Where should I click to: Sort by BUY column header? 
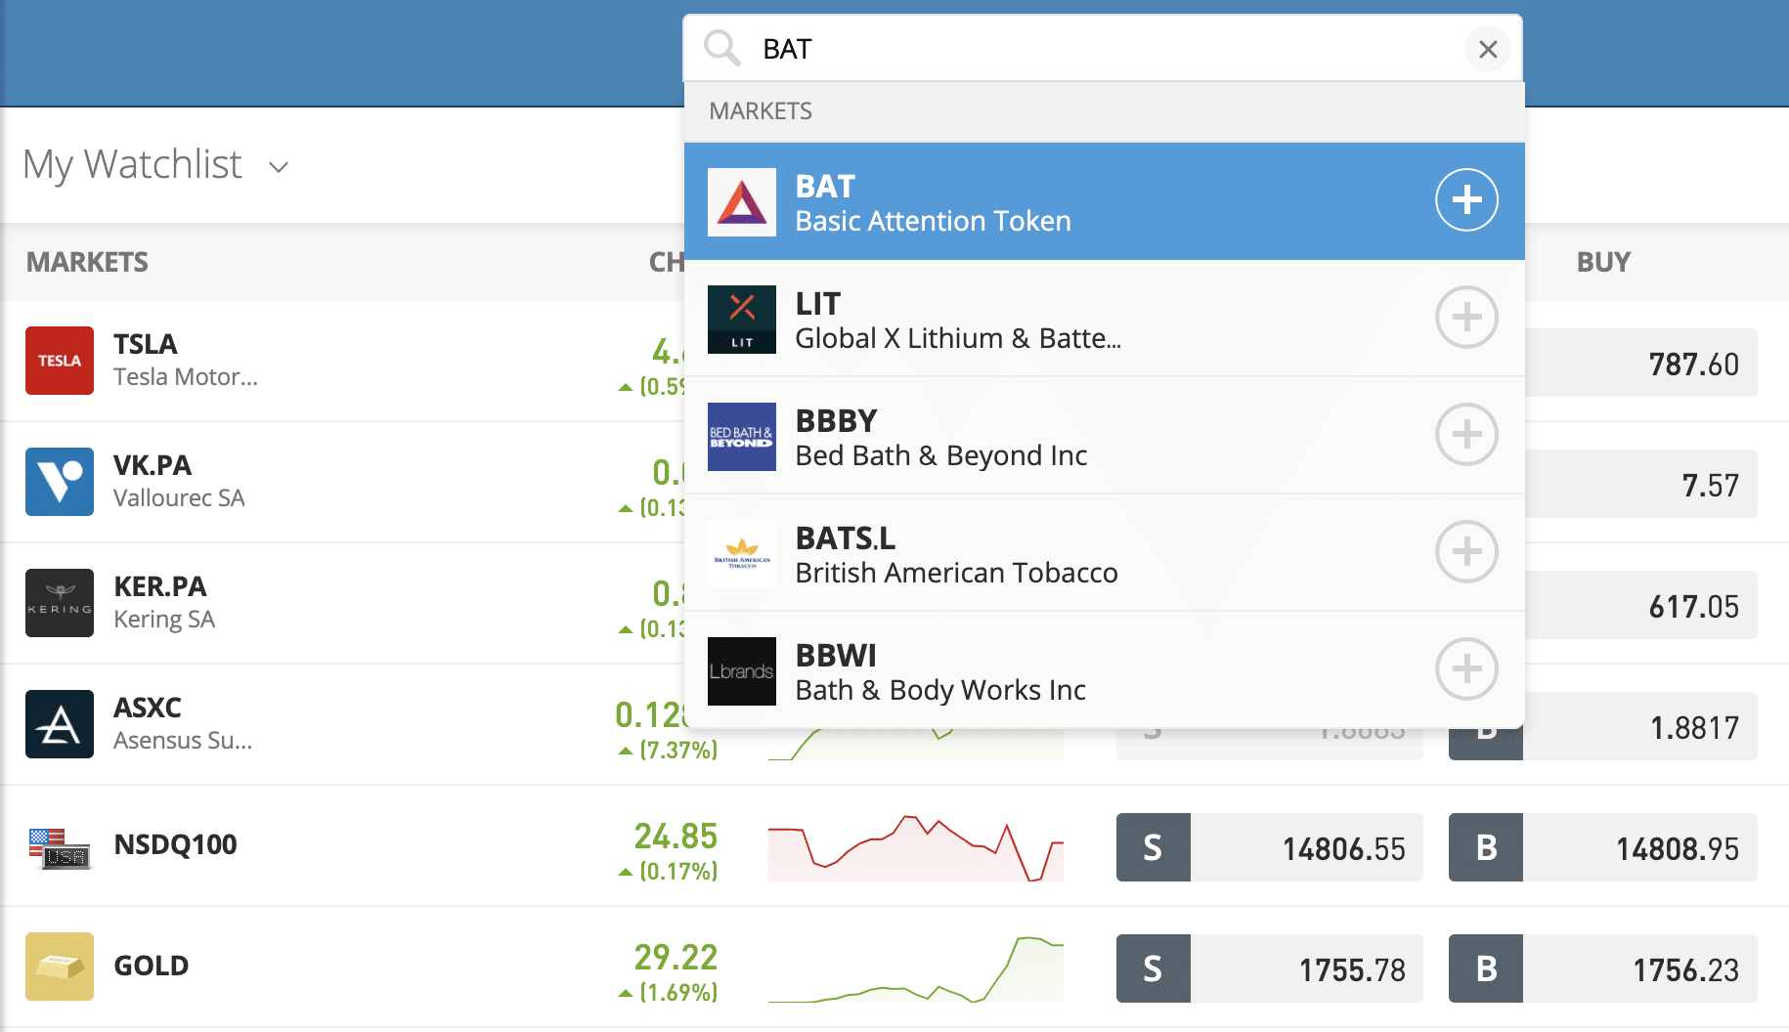1603,262
